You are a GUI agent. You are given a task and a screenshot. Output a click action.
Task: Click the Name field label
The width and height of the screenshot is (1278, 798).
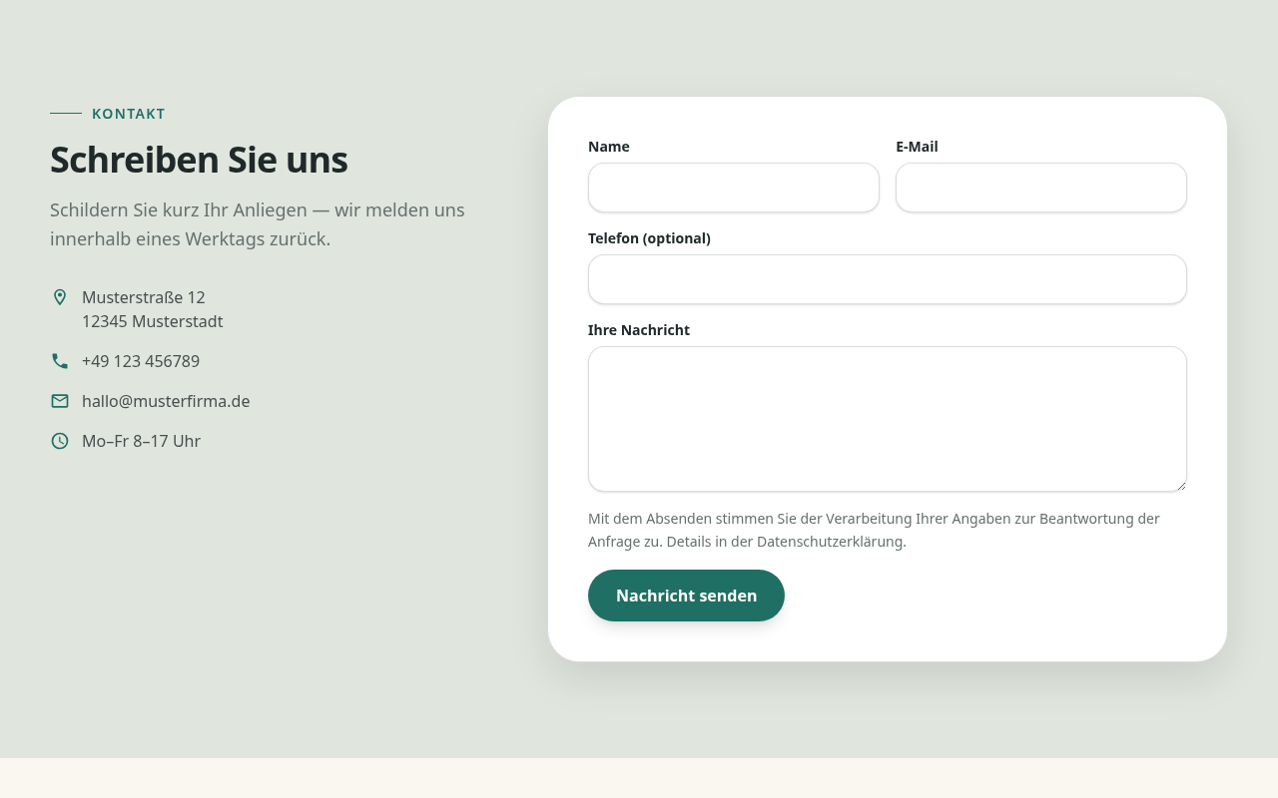click(609, 147)
